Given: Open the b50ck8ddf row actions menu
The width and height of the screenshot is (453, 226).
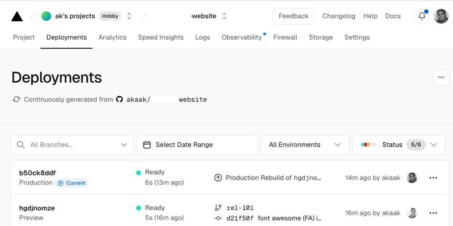Looking at the screenshot, I should pyautogui.click(x=434, y=178).
